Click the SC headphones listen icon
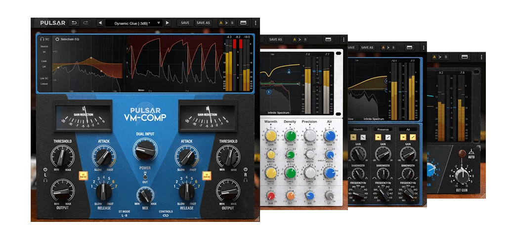Image resolution: width=515 pixels, height=247 pixels. pos(42,38)
